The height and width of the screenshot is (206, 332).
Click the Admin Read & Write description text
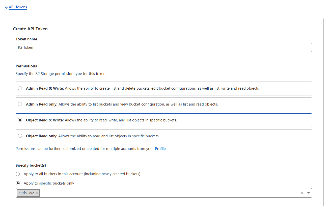click(x=161, y=88)
